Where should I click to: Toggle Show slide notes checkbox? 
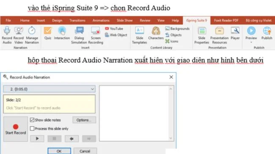coord(32,120)
